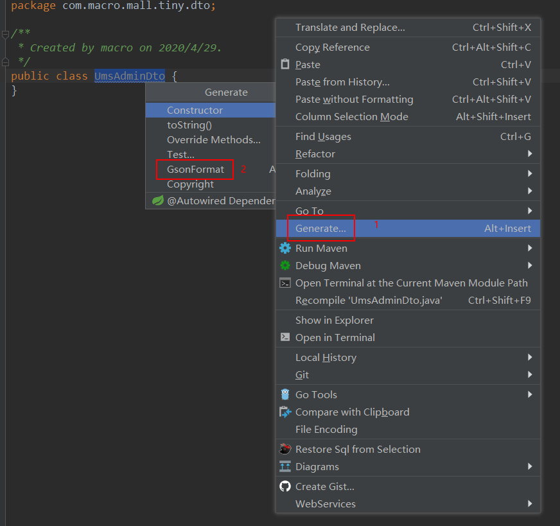Expand the Folding submenu arrow

tap(530, 174)
